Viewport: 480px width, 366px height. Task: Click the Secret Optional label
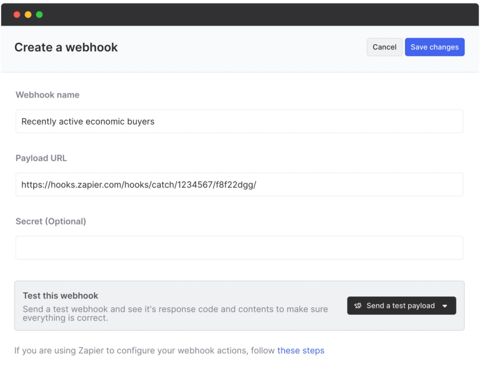click(51, 221)
